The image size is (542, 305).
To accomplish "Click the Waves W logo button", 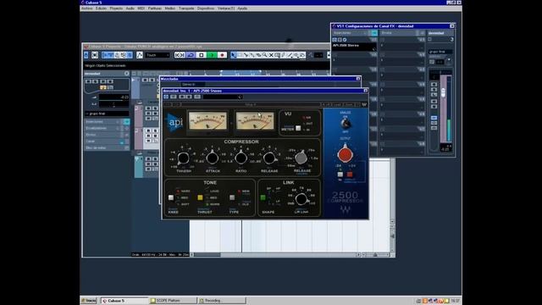I will [364, 104].
